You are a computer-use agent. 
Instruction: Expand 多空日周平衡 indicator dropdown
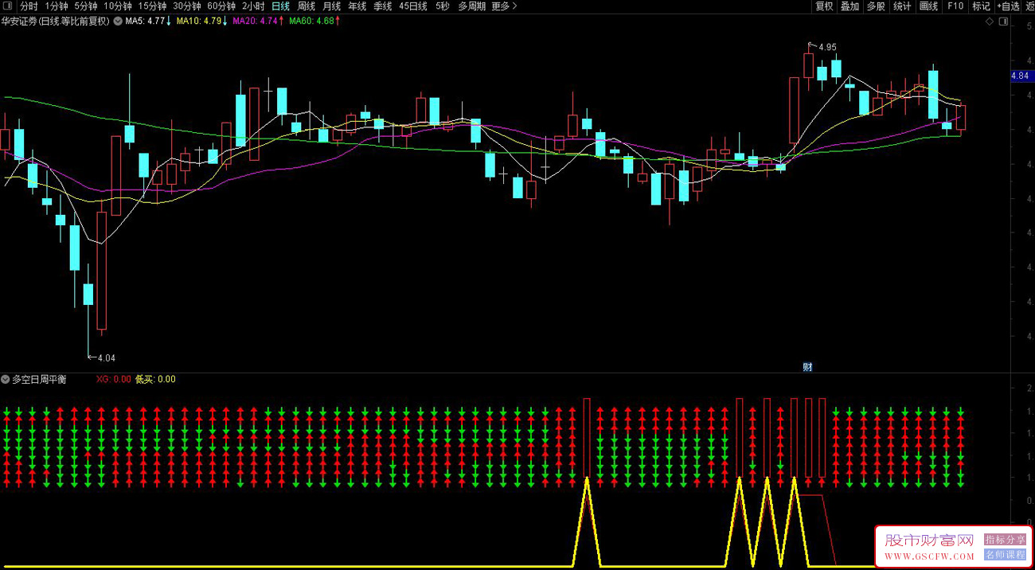coord(6,380)
